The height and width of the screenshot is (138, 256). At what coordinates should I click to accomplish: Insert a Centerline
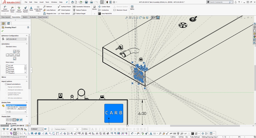(103, 10)
